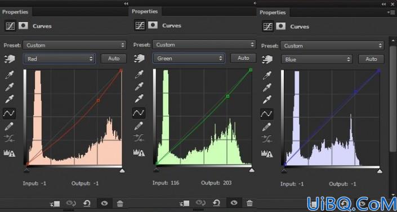Viewport: 397px width, 212px height.
Task: Switch to Properties tab in Green panel
Action: 145,11
